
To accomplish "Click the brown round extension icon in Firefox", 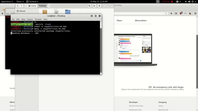I will coord(190,14).
